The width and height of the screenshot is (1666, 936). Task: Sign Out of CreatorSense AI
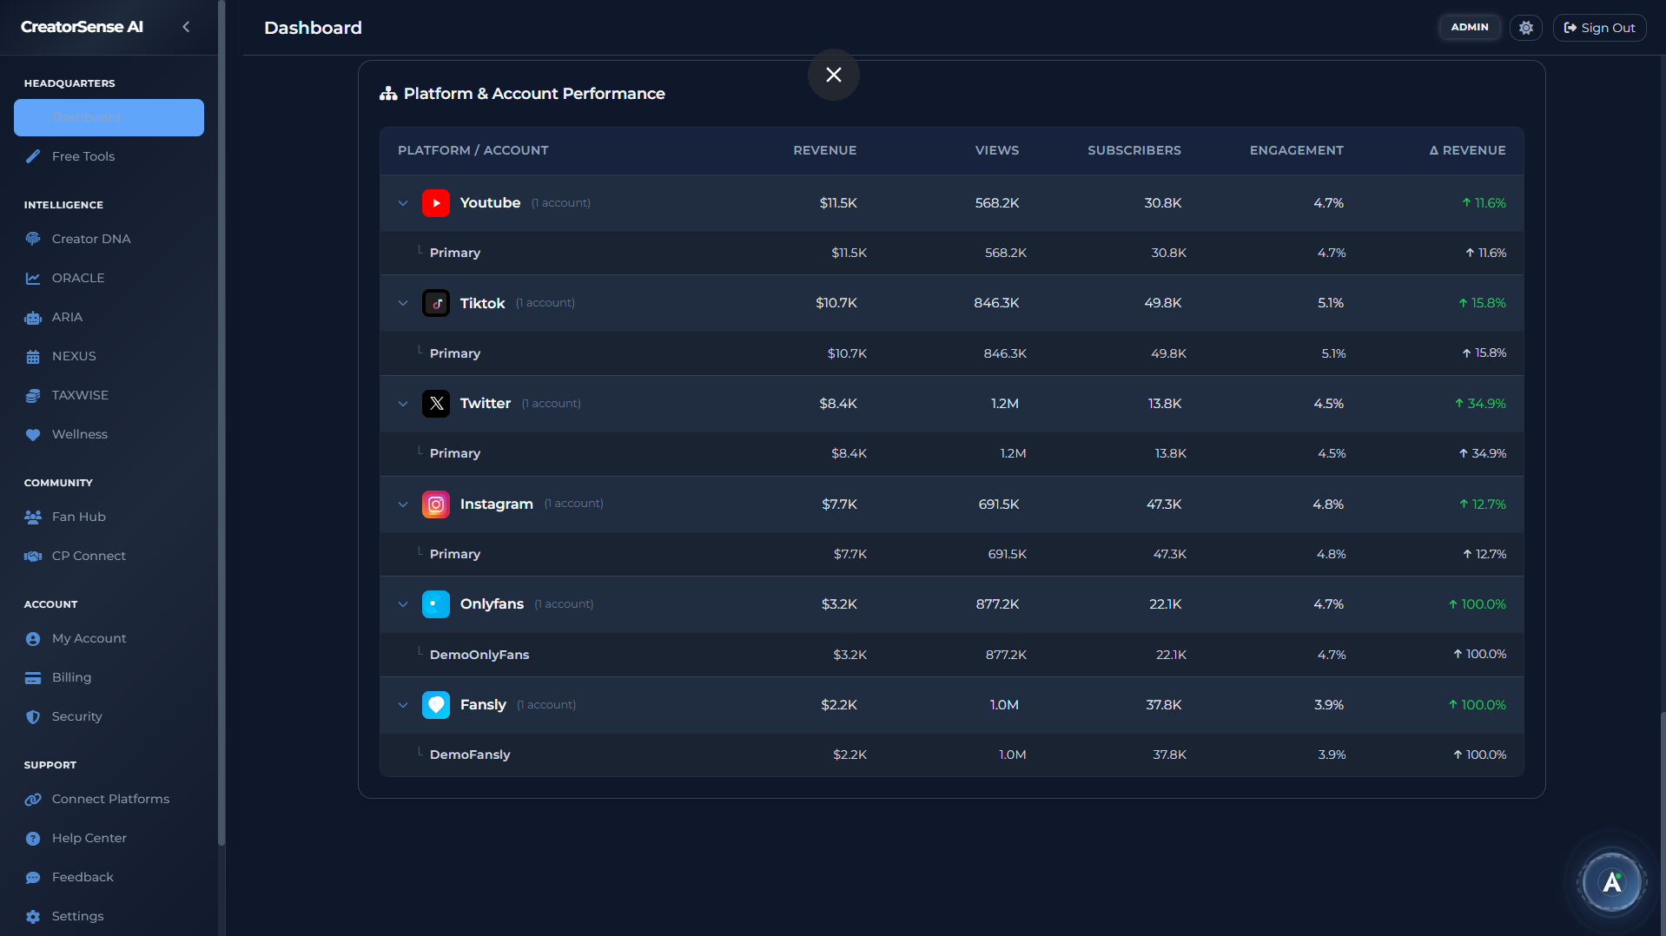pyautogui.click(x=1599, y=27)
